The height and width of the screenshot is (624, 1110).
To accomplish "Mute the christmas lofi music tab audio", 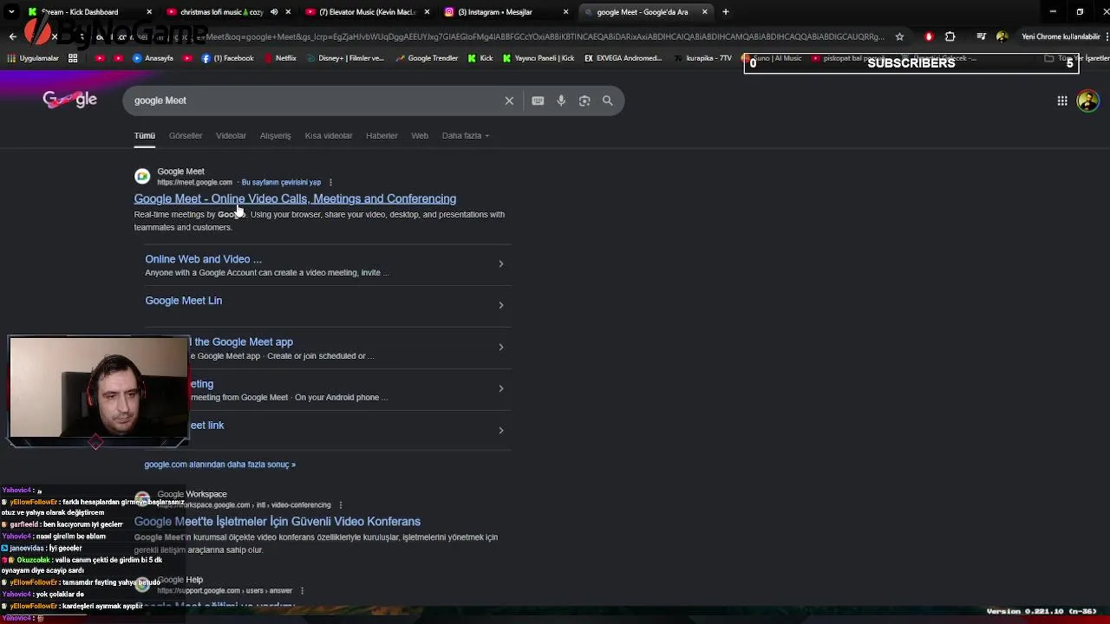I will click(274, 12).
